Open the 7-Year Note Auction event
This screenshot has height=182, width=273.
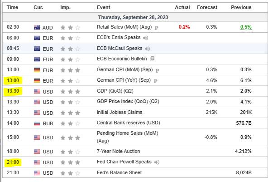point(118,151)
